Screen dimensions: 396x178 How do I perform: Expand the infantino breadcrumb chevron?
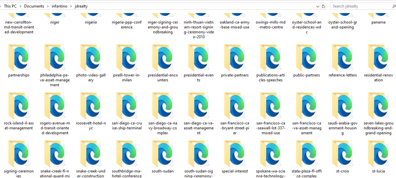(70, 6)
